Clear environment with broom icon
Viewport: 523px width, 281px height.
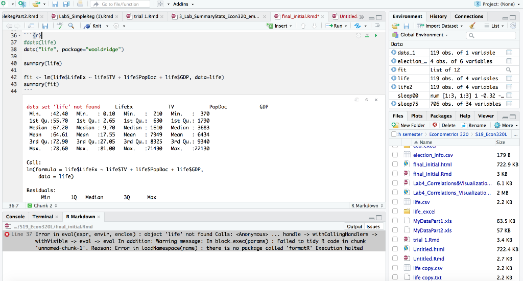(x=472, y=26)
